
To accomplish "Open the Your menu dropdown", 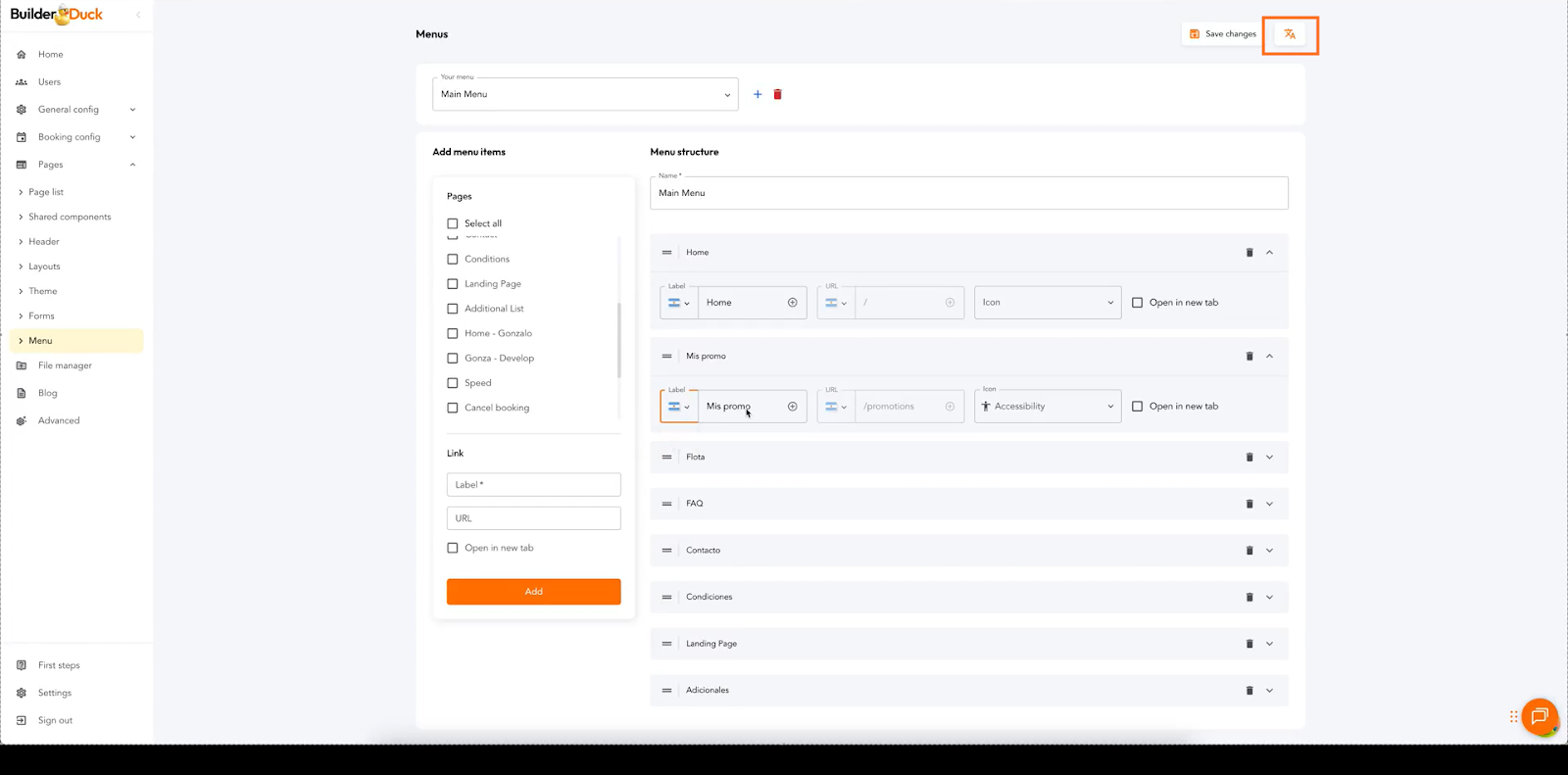I will pyautogui.click(x=585, y=95).
